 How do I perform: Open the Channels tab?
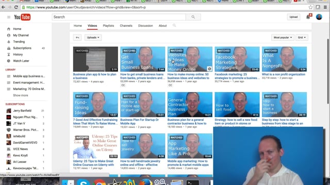click(126, 26)
